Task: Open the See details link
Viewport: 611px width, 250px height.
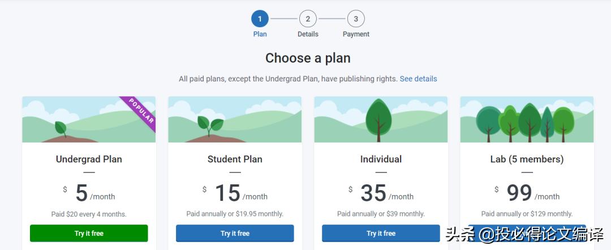Action: 418,79
